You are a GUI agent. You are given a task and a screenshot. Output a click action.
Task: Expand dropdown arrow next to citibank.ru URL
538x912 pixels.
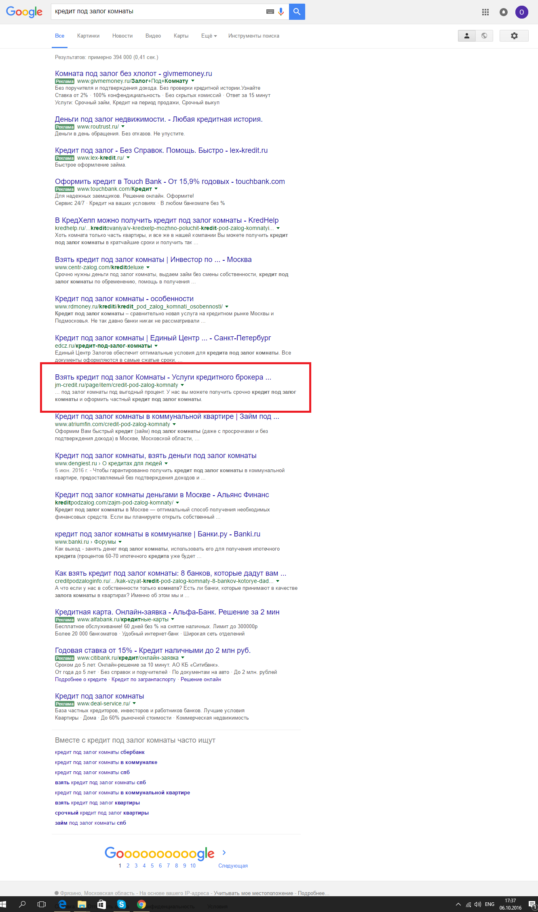tap(183, 658)
